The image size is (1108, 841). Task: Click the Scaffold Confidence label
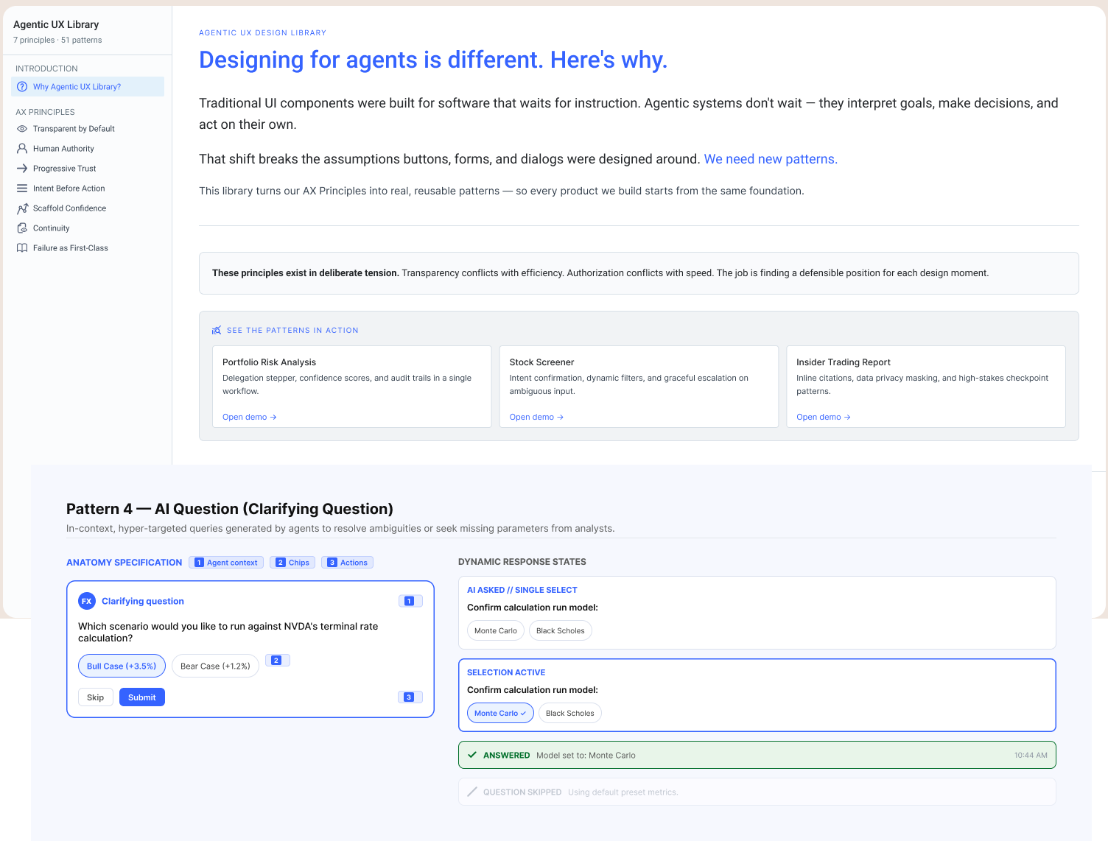click(70, 208)
